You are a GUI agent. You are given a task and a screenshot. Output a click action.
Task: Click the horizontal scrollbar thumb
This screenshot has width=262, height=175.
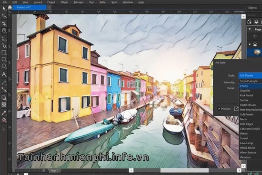(x=184, y=170)
